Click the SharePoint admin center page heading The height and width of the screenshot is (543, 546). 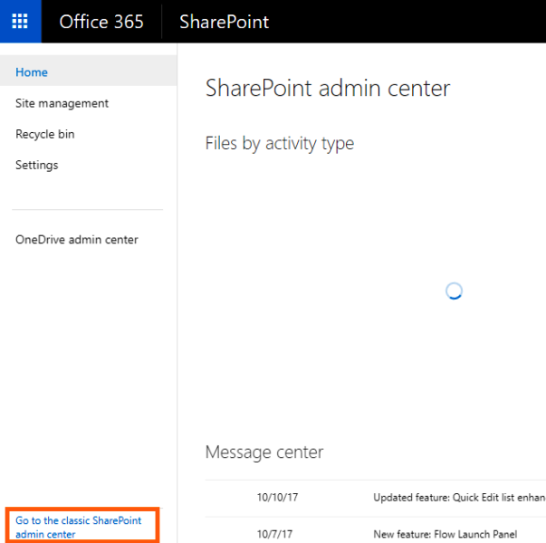pos(328,88)
